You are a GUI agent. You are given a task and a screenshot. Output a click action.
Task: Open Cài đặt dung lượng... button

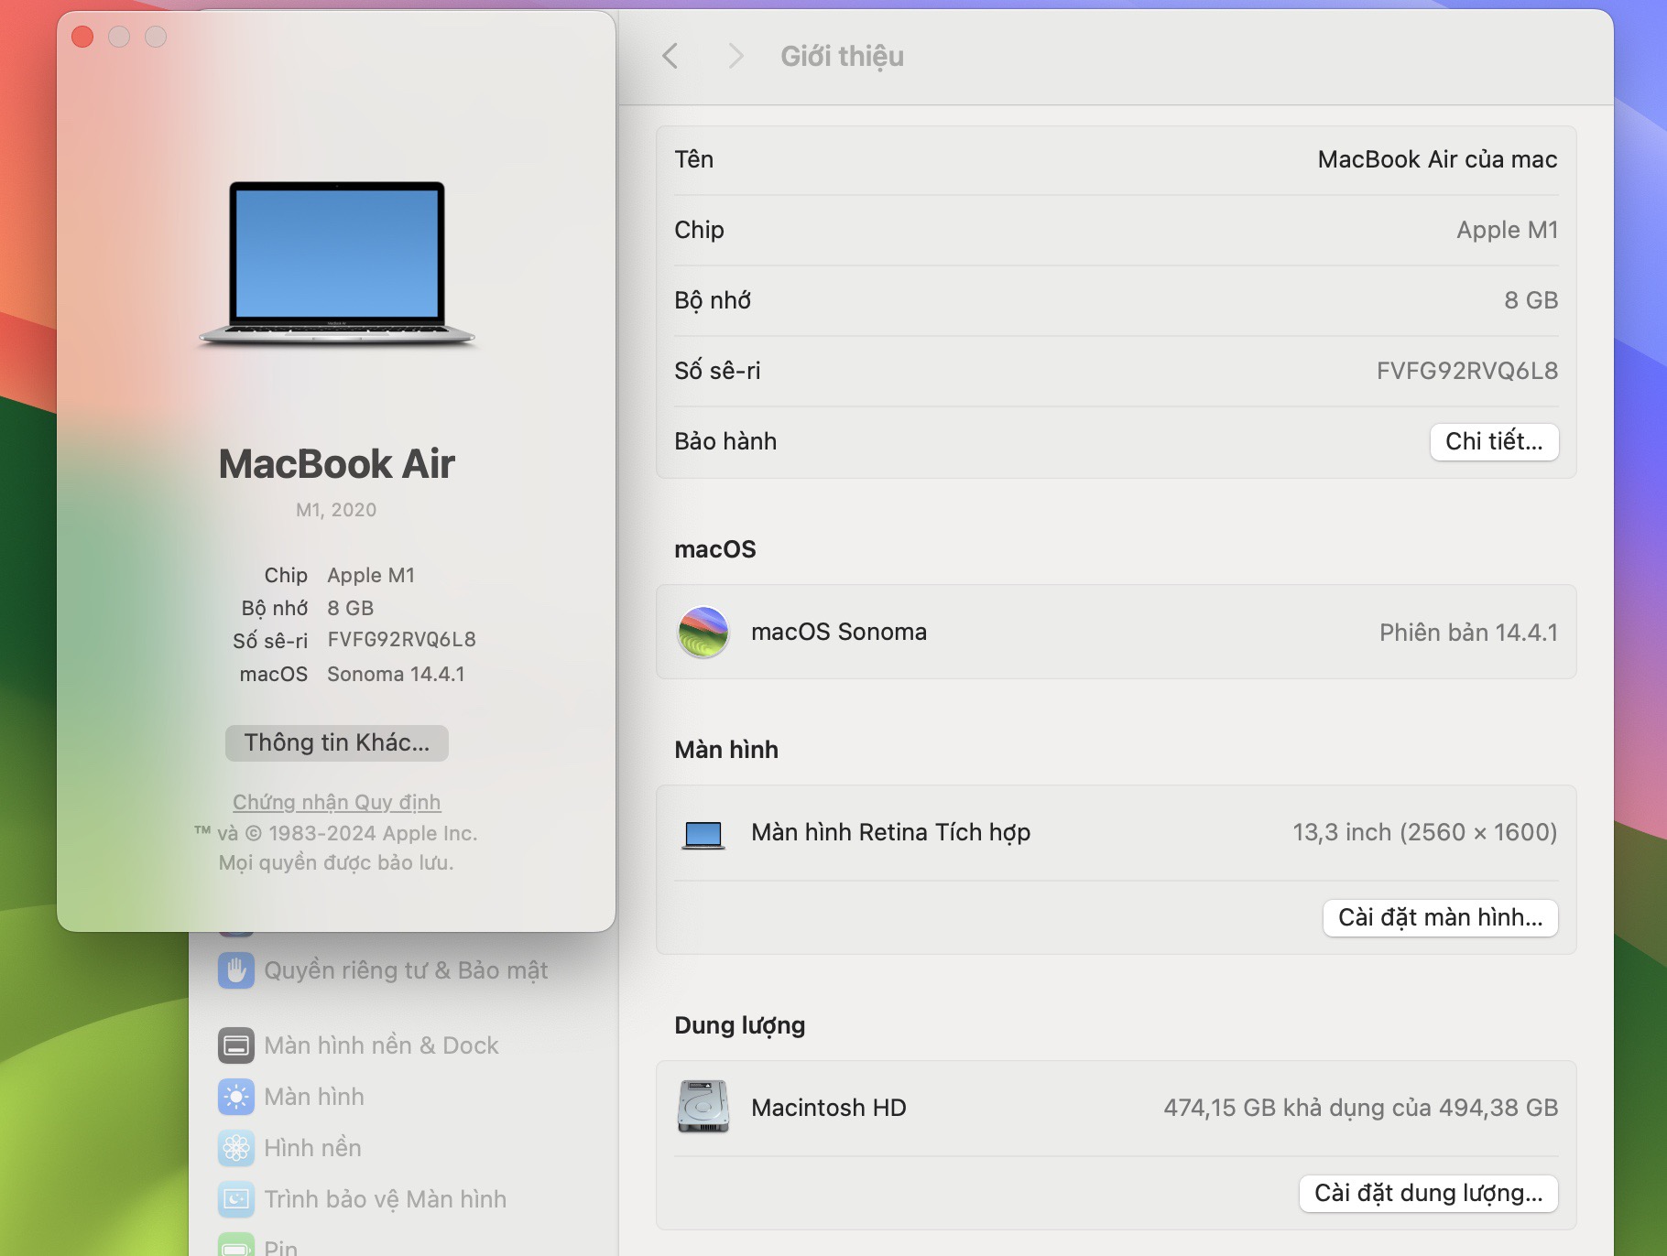tap(1428, 1193)
